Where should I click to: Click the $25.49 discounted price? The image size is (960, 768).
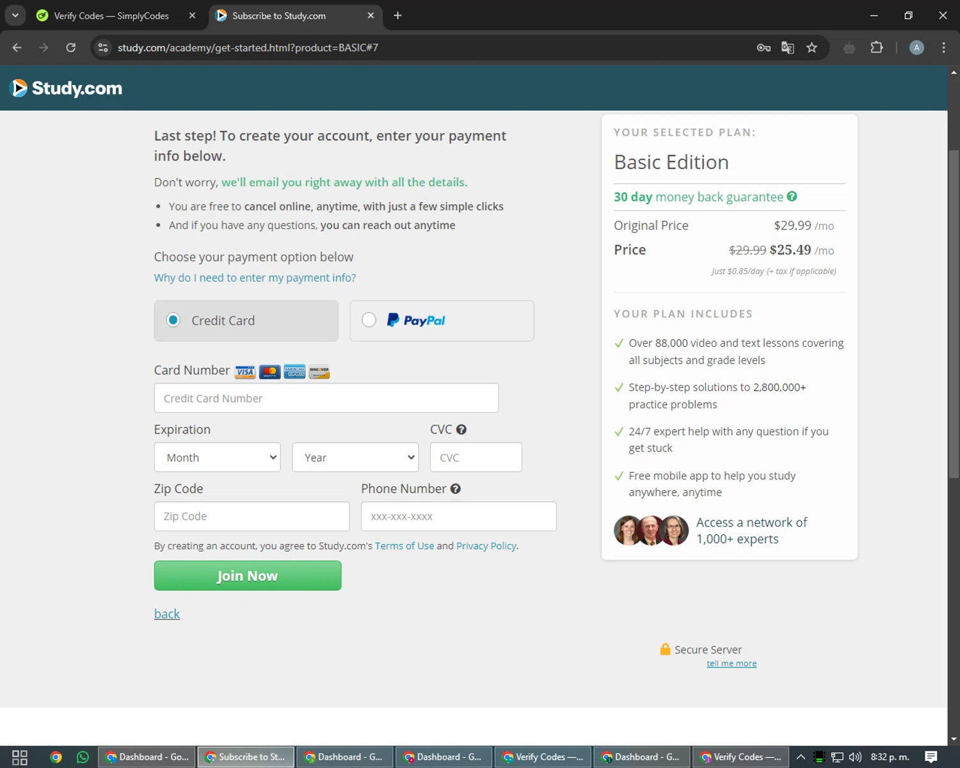pyautogui.click(x=790, y=250)
